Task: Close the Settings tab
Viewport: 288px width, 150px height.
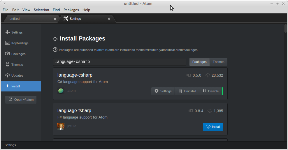Action: pyautogui.click(x=109, y=19)
